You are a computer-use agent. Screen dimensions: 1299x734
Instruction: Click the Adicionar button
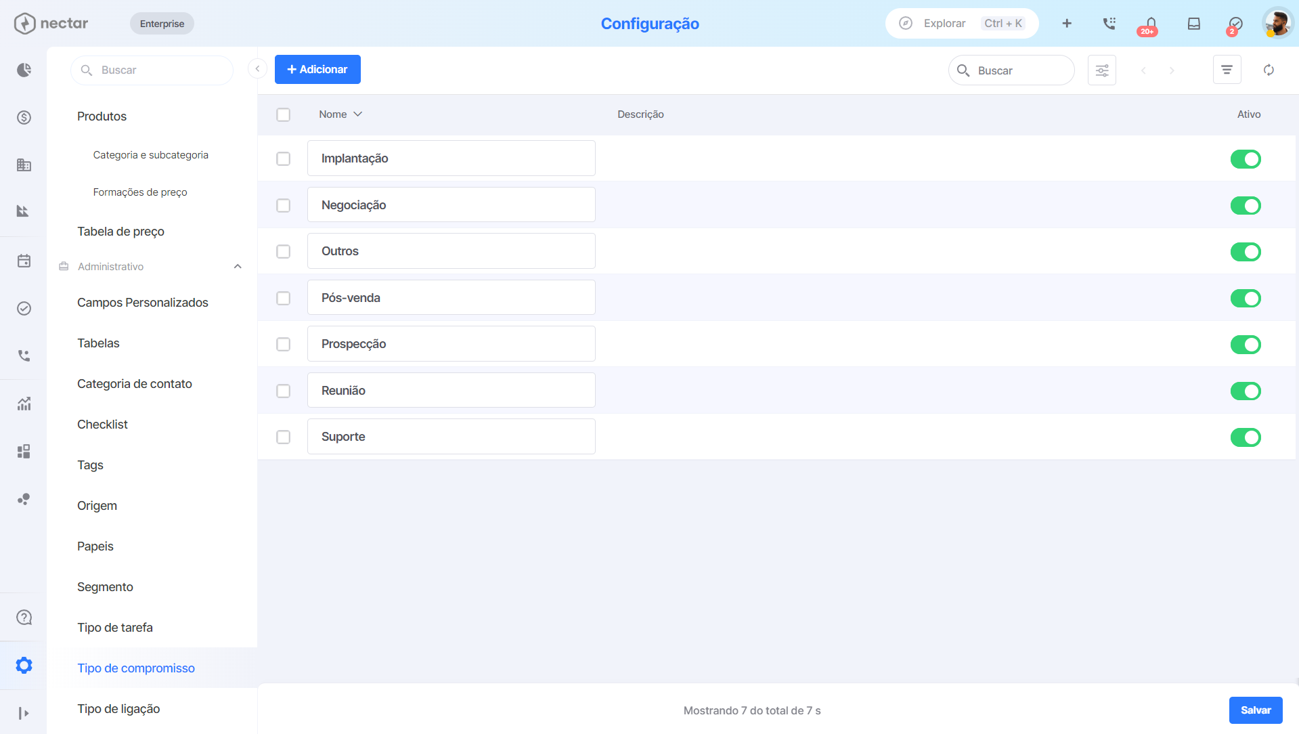pyautogui.click(x=317, y=70)
